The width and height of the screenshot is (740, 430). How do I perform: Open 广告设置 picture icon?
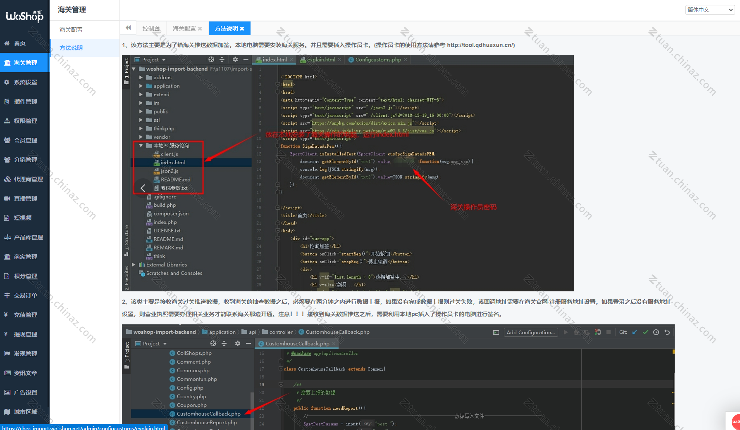tap(7, 392)
